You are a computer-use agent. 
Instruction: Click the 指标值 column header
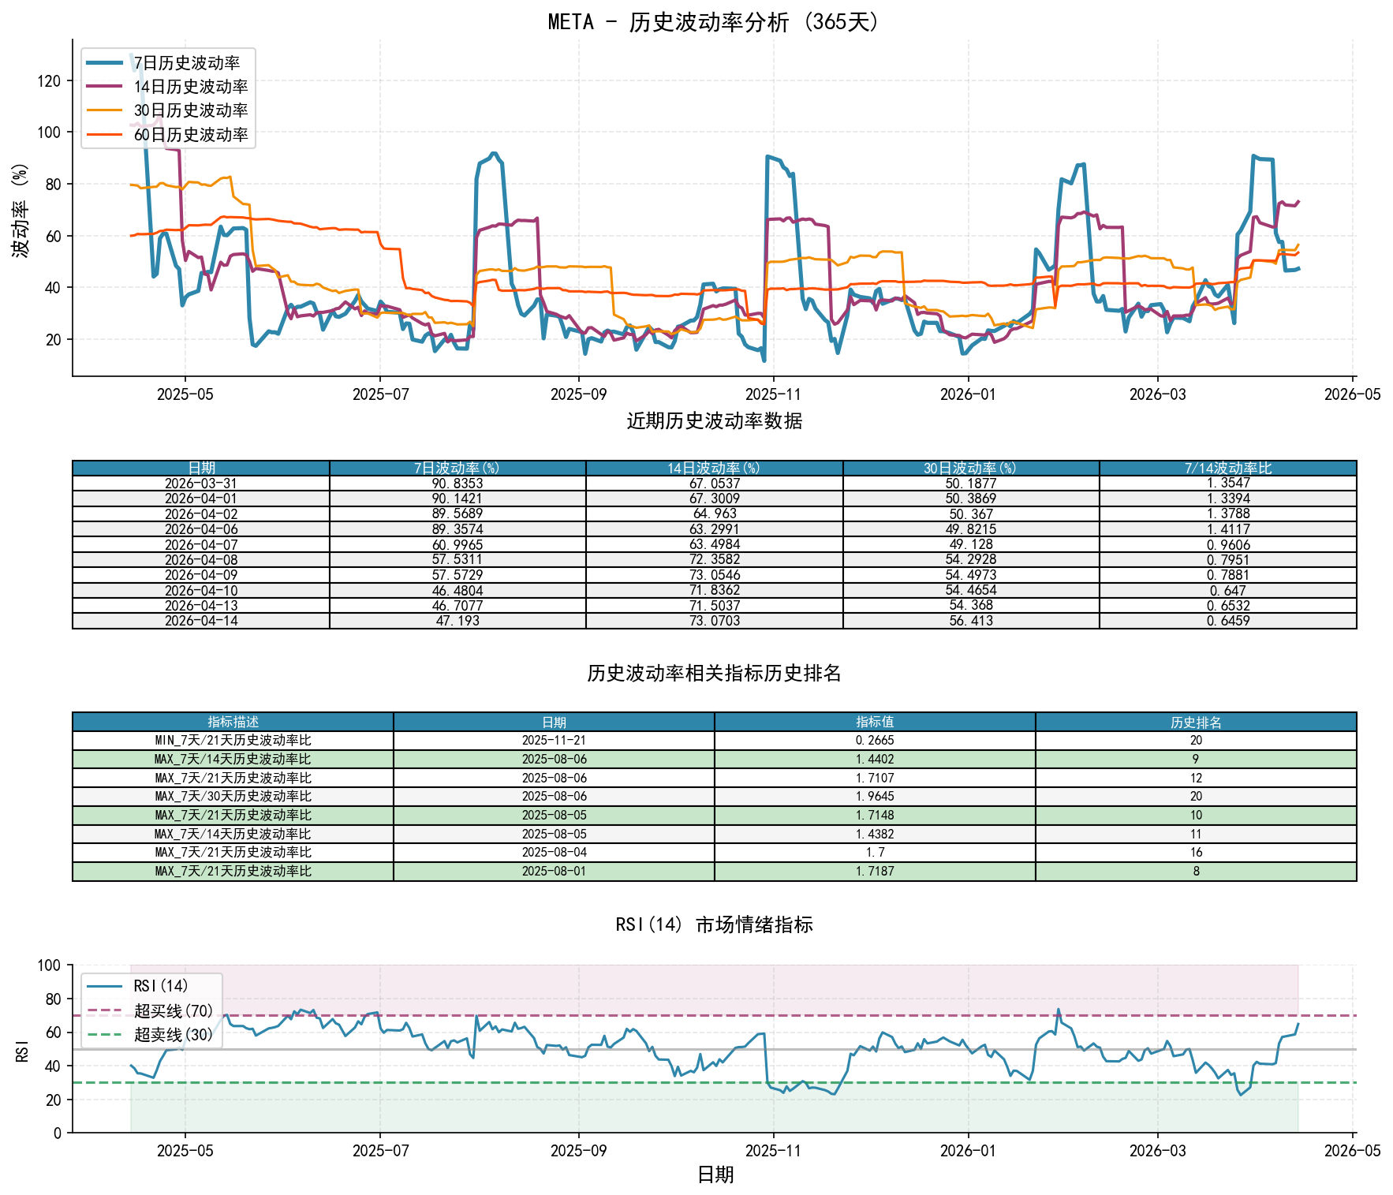click(875, 722)
